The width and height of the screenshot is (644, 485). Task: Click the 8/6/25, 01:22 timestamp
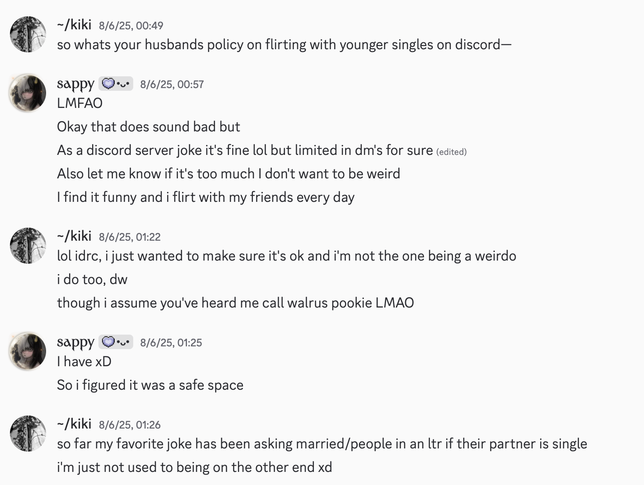(130, 237)
